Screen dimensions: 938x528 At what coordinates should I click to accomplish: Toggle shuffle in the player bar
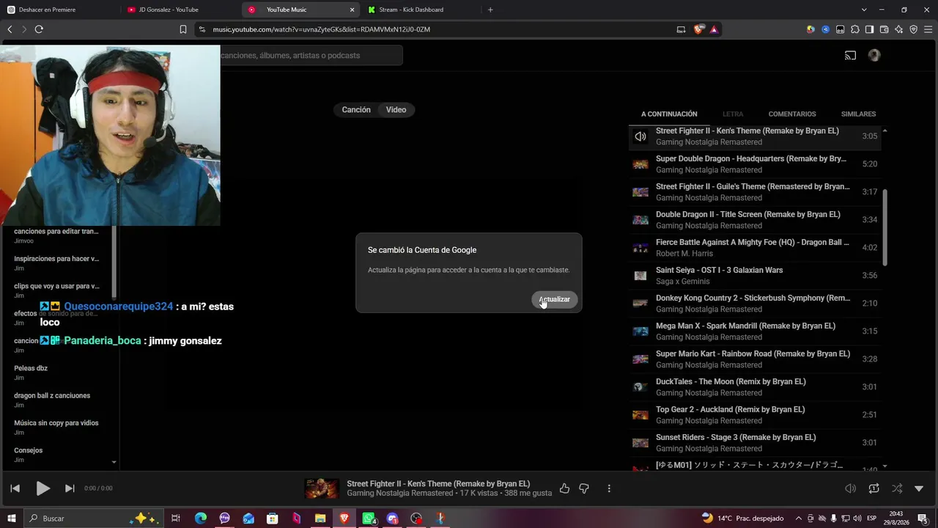pos(897,488)
